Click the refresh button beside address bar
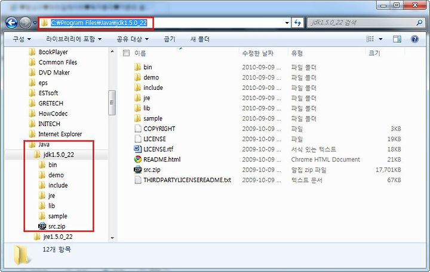 click(297, 23)
